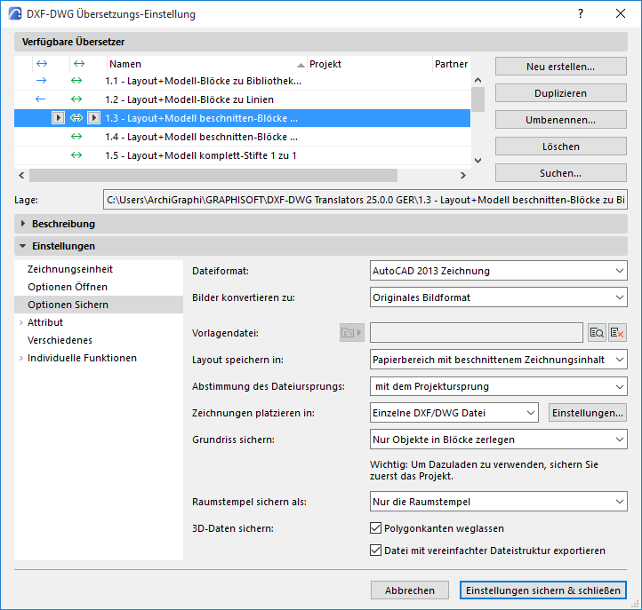
Task: Click the clear template file icon with red X
Action: pos(617,333)
